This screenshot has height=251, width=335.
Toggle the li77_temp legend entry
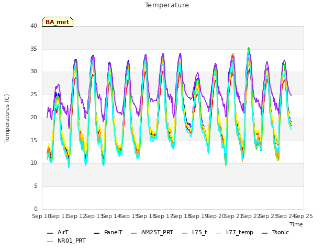[x=234, y=232]
